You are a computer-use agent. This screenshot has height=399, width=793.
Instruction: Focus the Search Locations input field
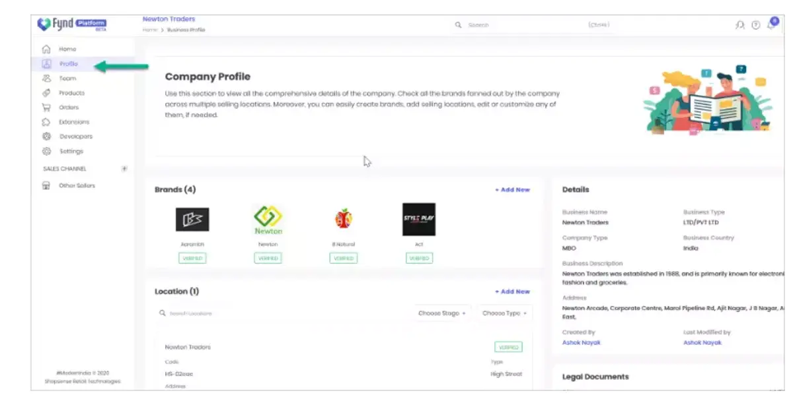(284, 313)
